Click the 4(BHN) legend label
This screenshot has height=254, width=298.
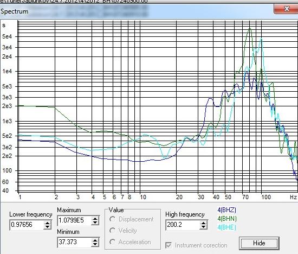tap(227, 219)
